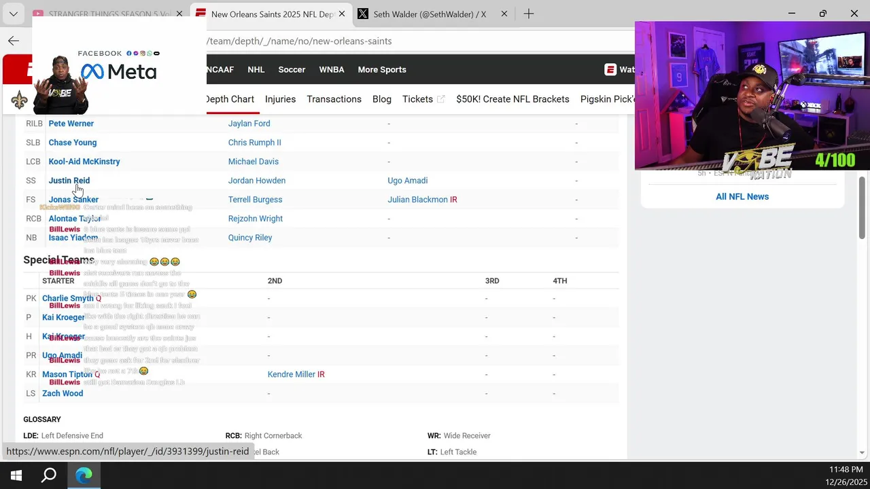The height and width of the screenshot is (489, 870).
Task: Select 'Special Teams' section heading
Action: [58, 259]
